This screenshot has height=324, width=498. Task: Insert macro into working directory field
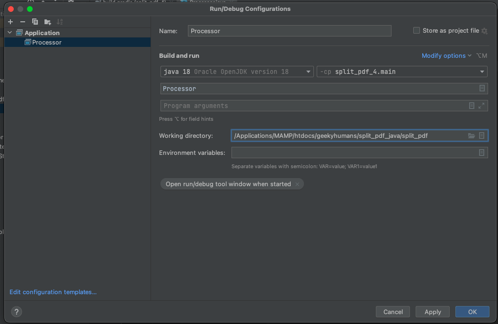pyautogui.click(x=482, y=135)
